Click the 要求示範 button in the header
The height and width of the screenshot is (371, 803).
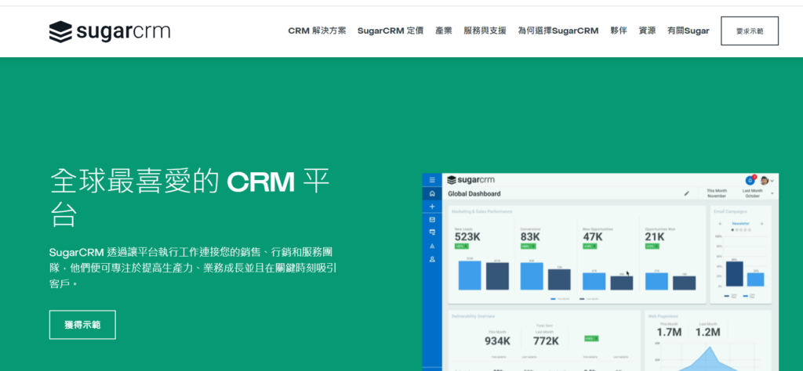(x=750, y=31)
